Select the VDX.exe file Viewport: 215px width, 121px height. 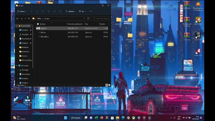pyautogui.click(x=72, y=33)
